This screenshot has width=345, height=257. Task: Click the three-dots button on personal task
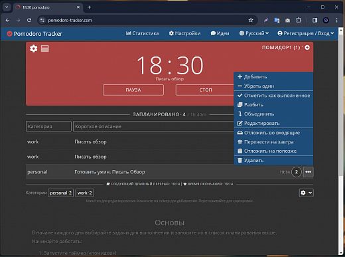[x=308, y=172]
